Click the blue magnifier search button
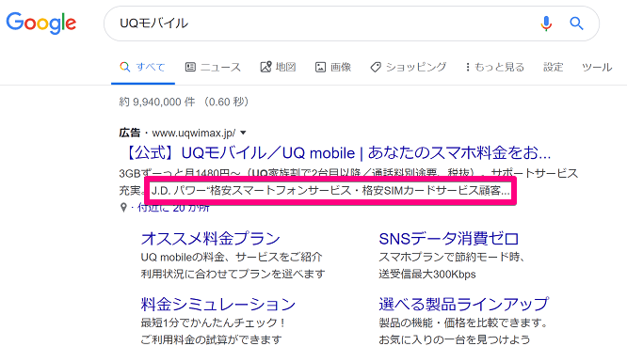Viewport: 627px width, 362px height. click(x=576, y=24)
